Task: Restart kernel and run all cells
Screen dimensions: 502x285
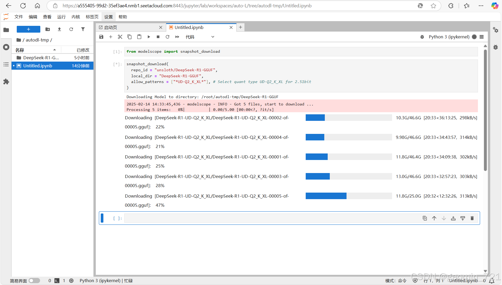Action: coord(177,37)
